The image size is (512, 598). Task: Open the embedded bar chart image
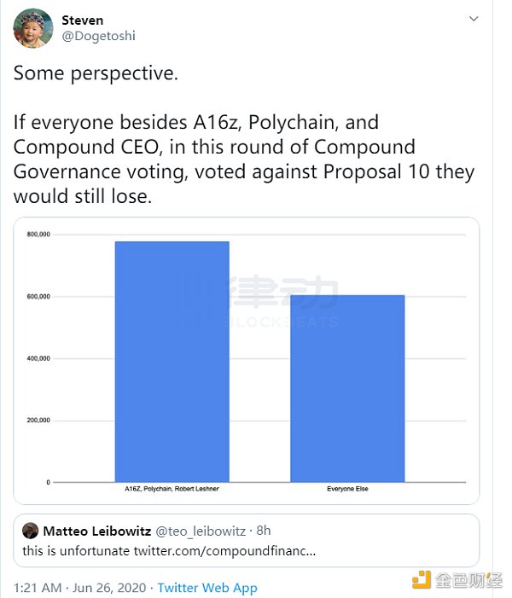click(x=247, y=361)
